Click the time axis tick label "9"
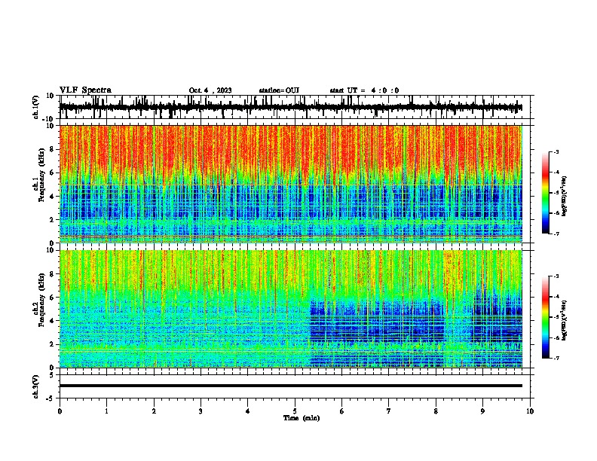Image resolution: width=597 pixels, height=461 pixels. pos(482,411)
